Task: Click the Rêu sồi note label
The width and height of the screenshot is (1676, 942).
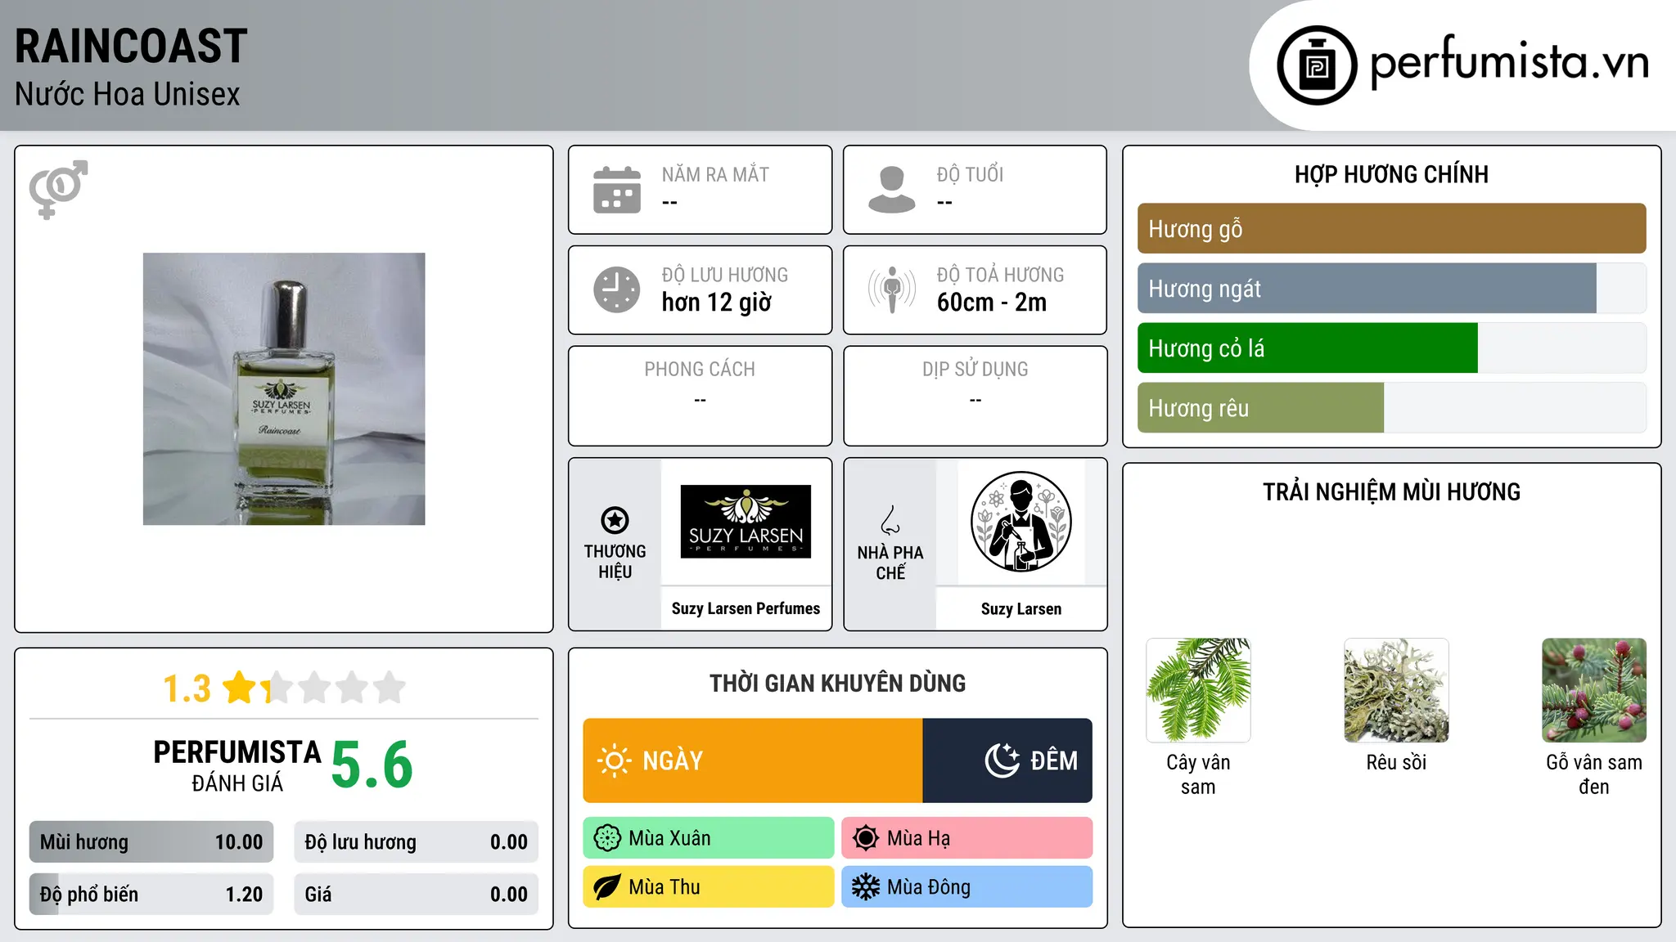Action: coord(1396,762)
